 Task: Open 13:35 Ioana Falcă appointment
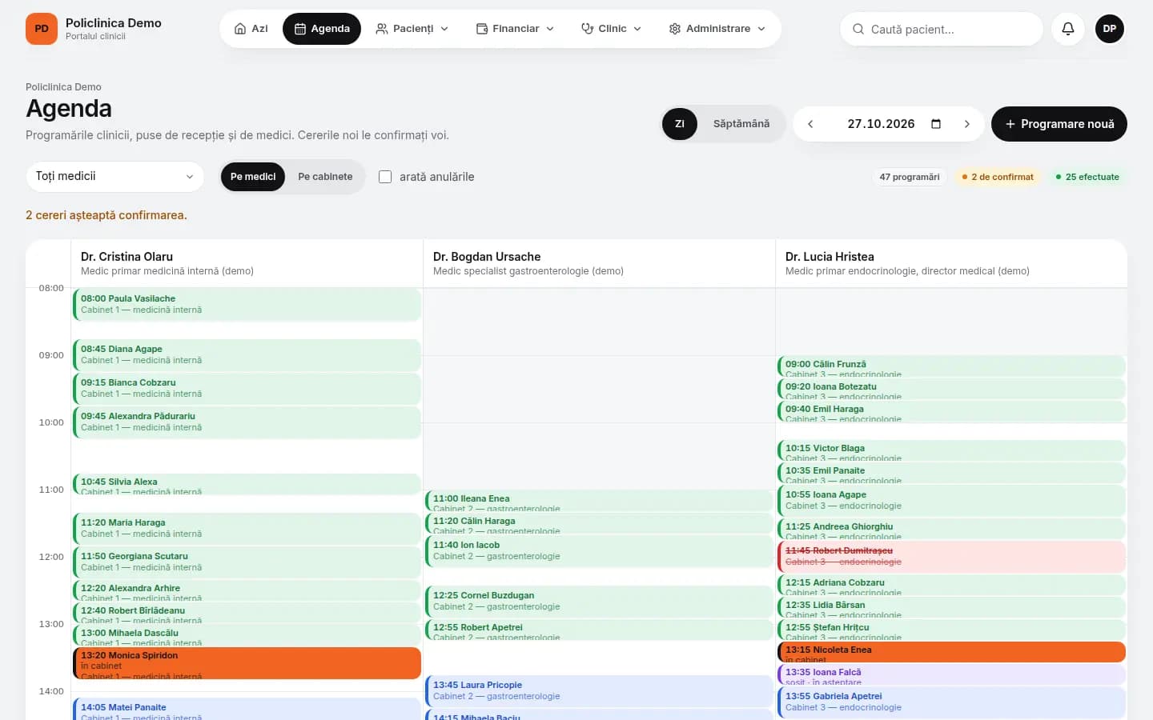point(951,674)
